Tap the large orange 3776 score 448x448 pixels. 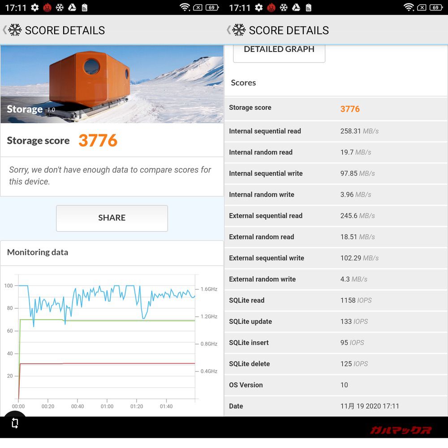click(x=98, y=141)
